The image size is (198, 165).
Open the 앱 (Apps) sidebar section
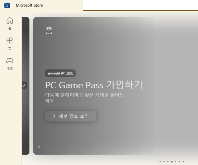[x=10, y=44]
